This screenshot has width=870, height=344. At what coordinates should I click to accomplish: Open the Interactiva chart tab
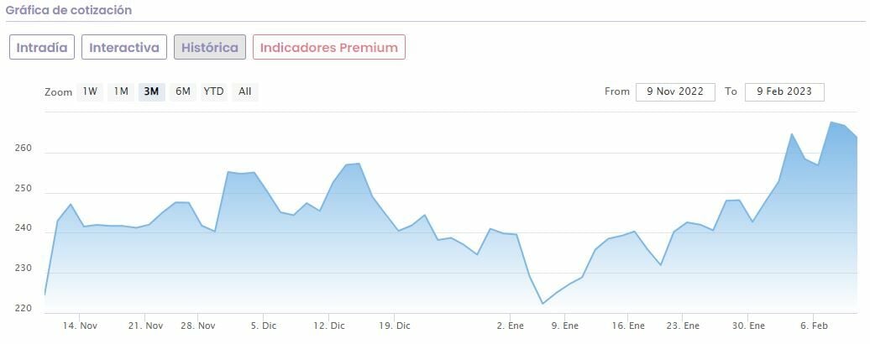click(x=124, y=47)
